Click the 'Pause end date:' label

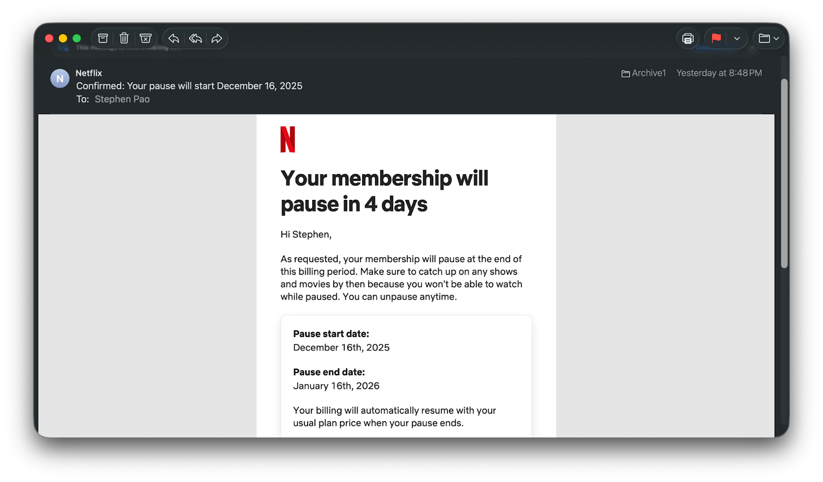pos(329,372)
